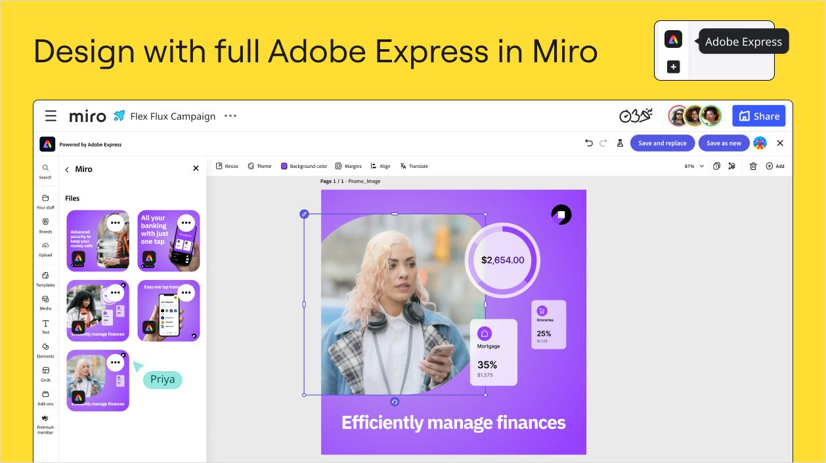Click the Flex Flux Campaign board title
The image size is (826, 463).
(173, 116)
